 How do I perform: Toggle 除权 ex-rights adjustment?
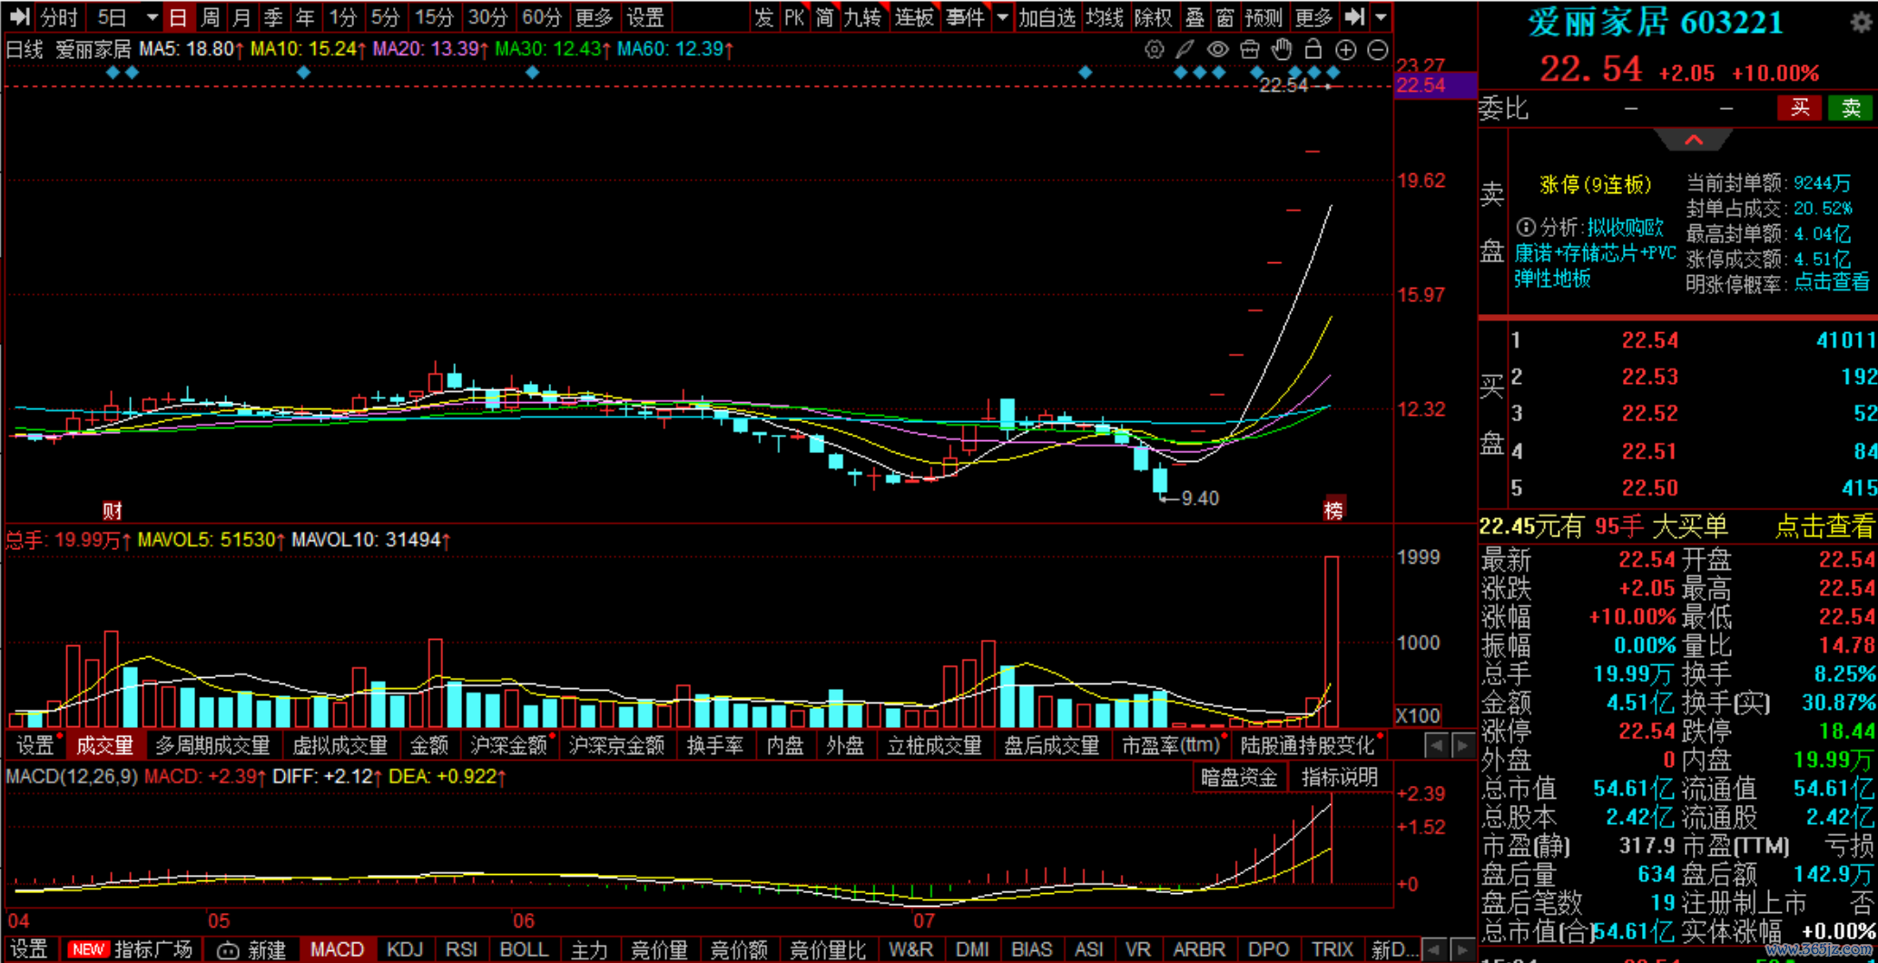1153,17
